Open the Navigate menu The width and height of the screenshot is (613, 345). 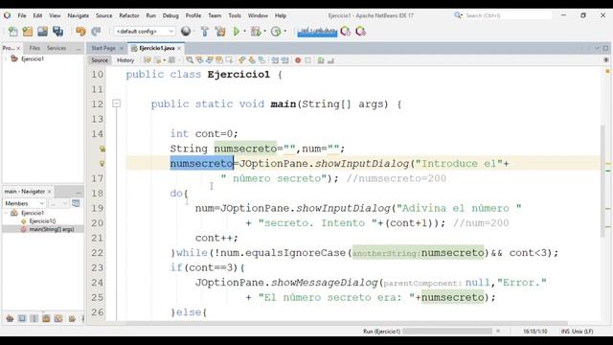tap(79, 15)
